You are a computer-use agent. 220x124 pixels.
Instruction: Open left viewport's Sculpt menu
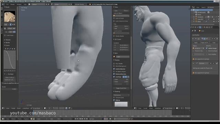13,108
